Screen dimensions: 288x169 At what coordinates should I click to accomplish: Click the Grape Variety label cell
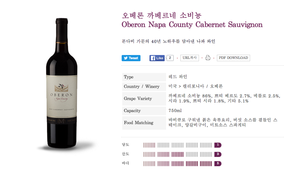(x=144, y=99)
